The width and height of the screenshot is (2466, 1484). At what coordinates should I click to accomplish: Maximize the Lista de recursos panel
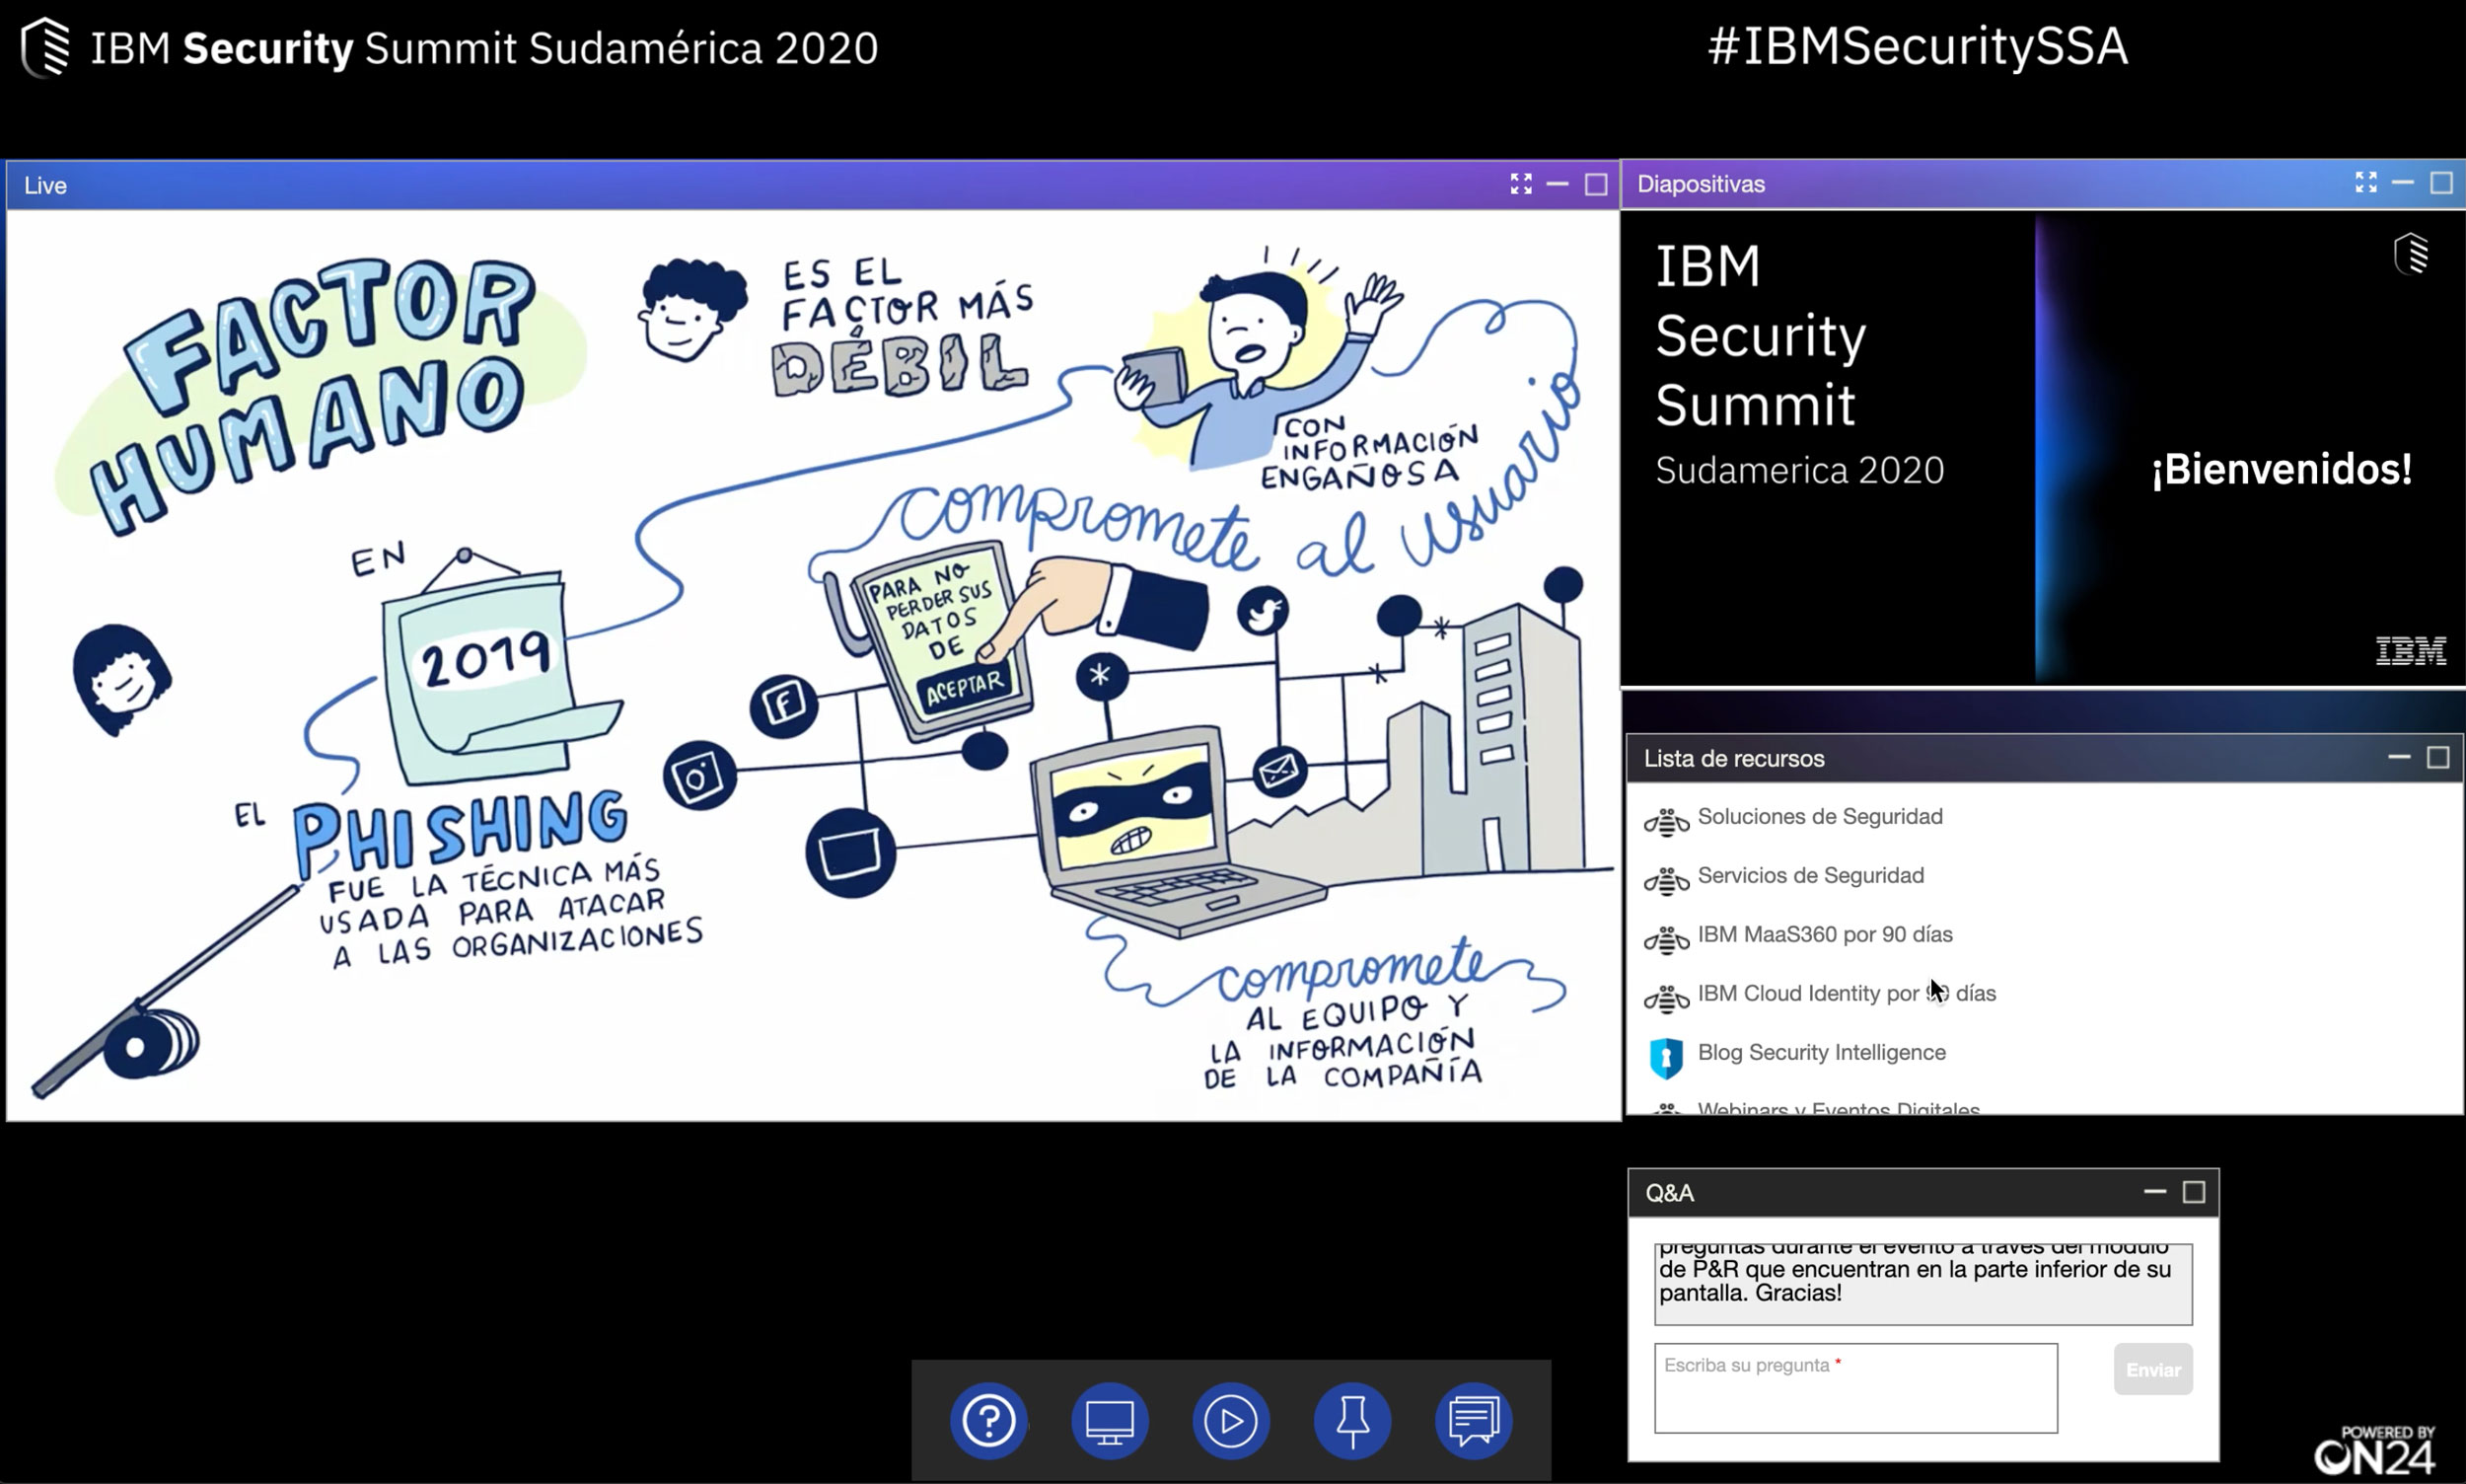(x=2438, y=757)
